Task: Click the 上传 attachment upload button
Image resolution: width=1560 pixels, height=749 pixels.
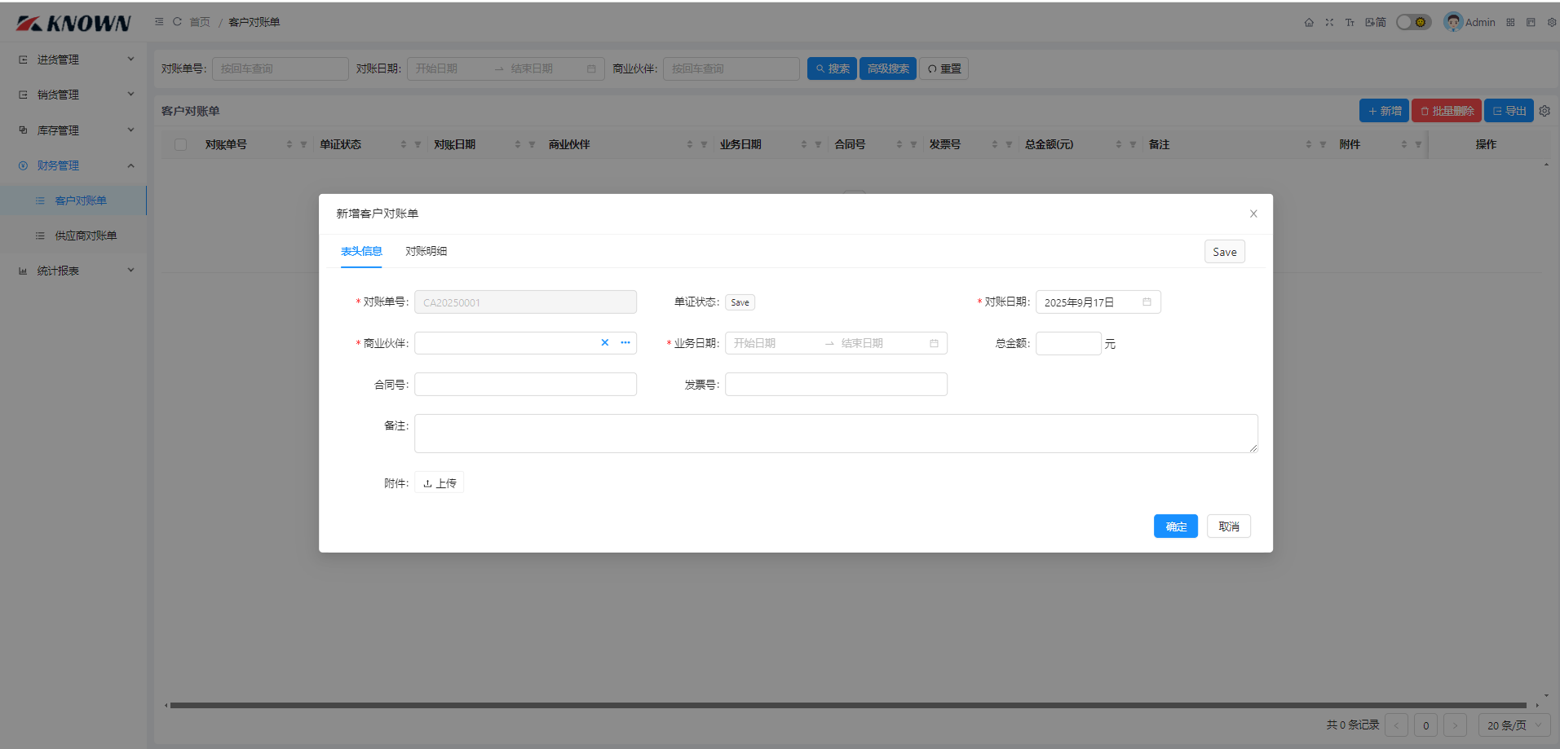Action: click(440, 483)
